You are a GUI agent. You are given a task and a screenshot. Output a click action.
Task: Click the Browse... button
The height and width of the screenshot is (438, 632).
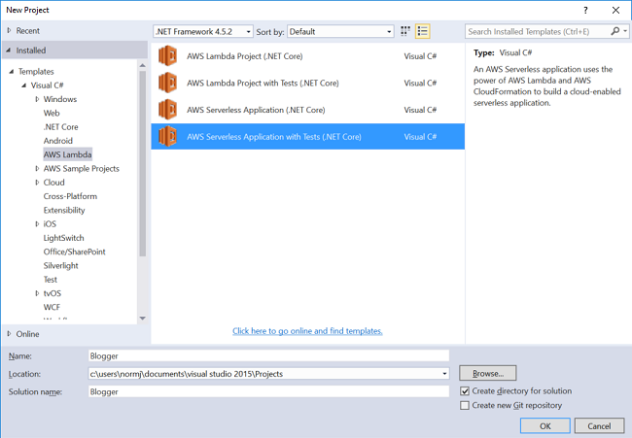pyautogui.click(x=488, y=373)
